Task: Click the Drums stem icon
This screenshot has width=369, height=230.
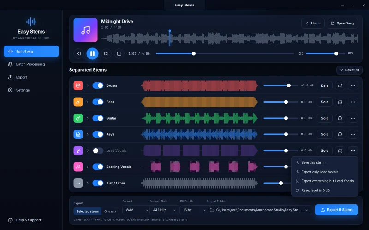Action: 78,86
